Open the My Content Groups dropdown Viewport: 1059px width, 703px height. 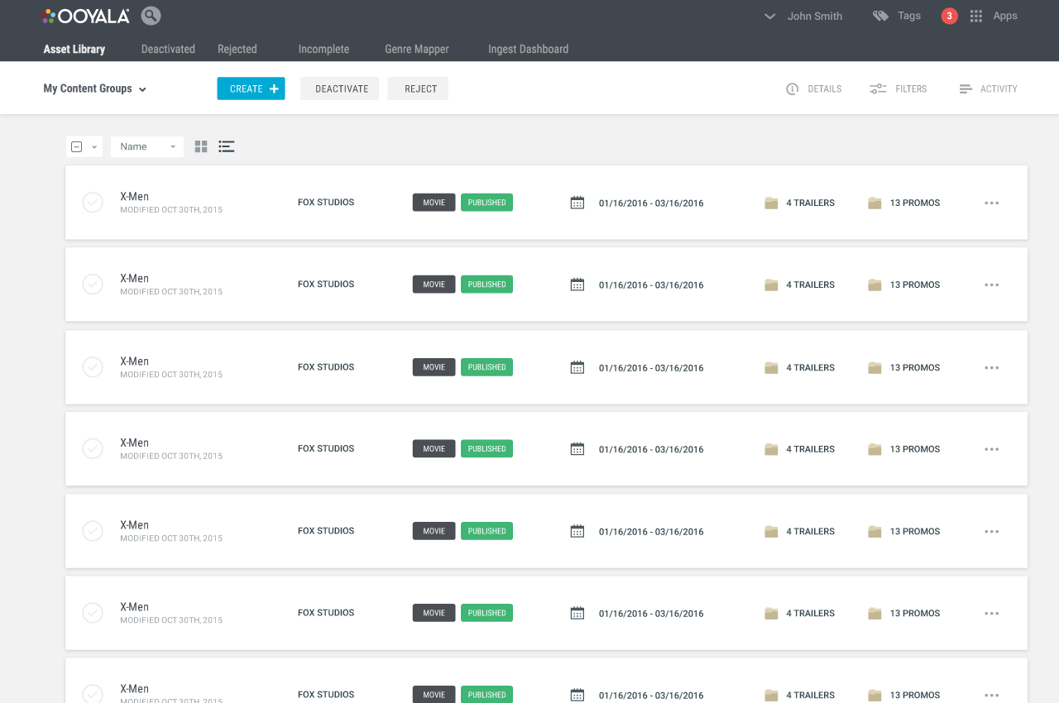pos(95,88)
